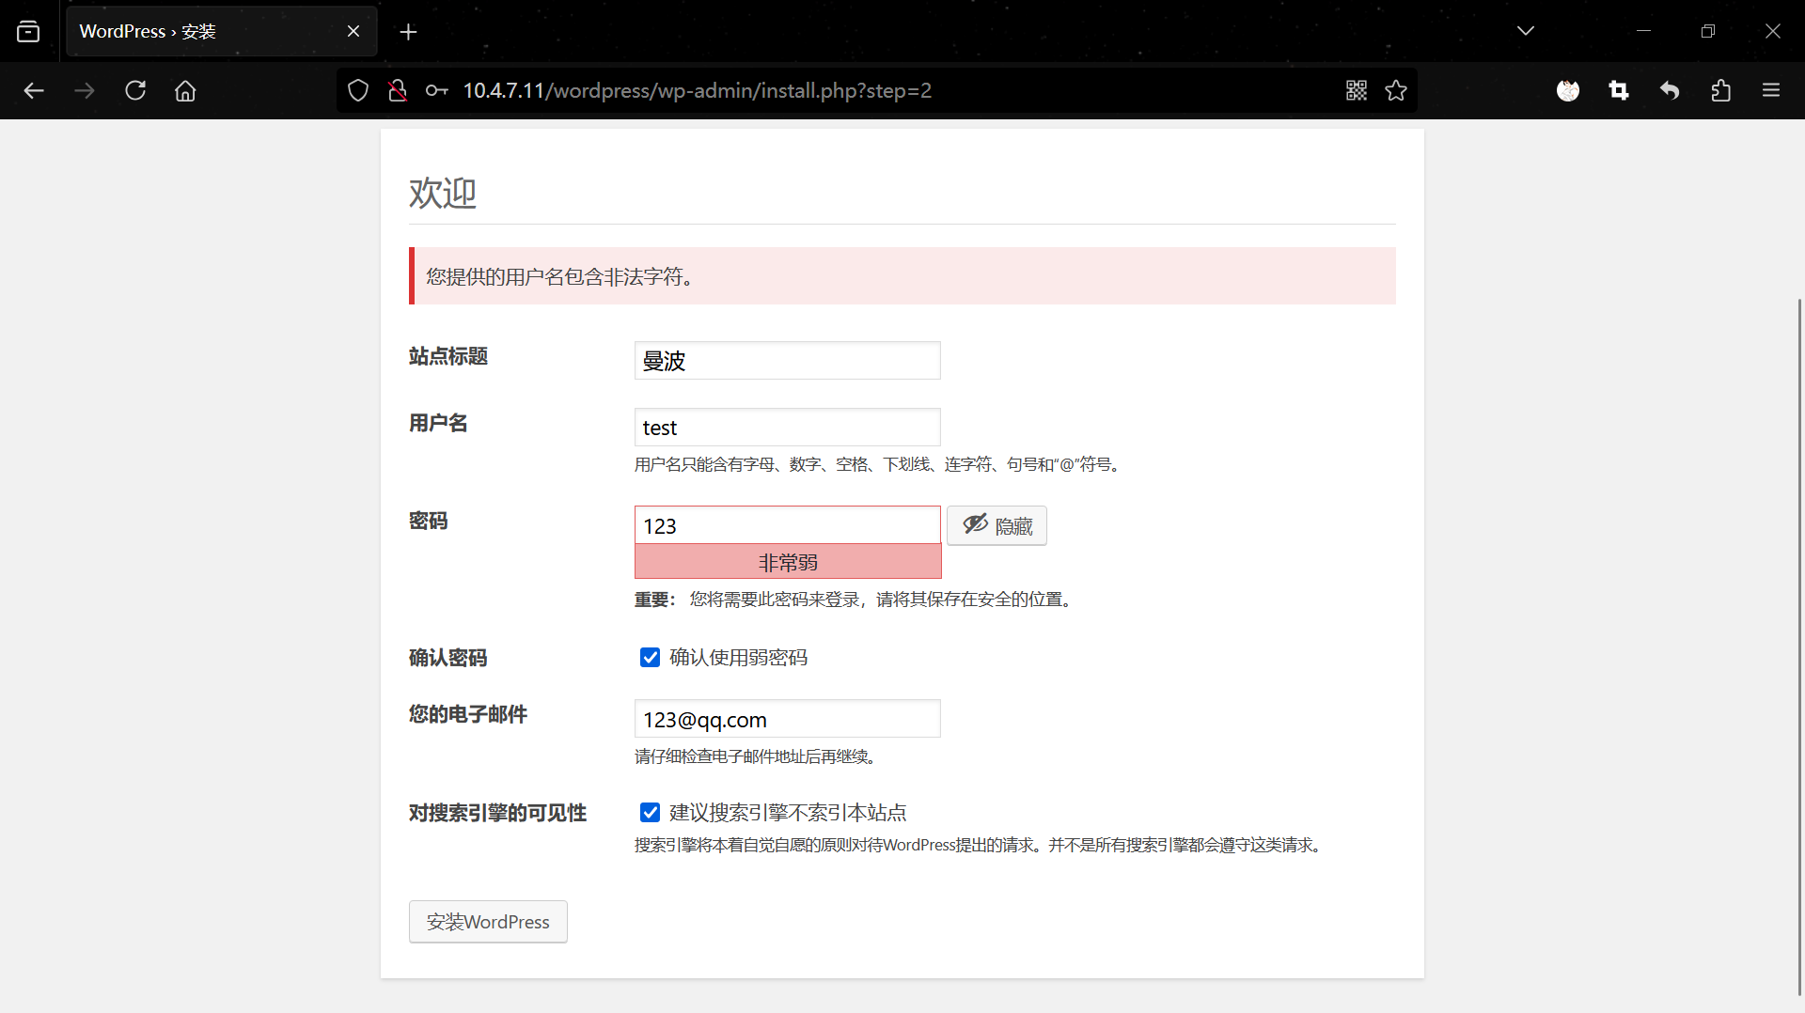Click the 安装WordPress button

point(488,922)
